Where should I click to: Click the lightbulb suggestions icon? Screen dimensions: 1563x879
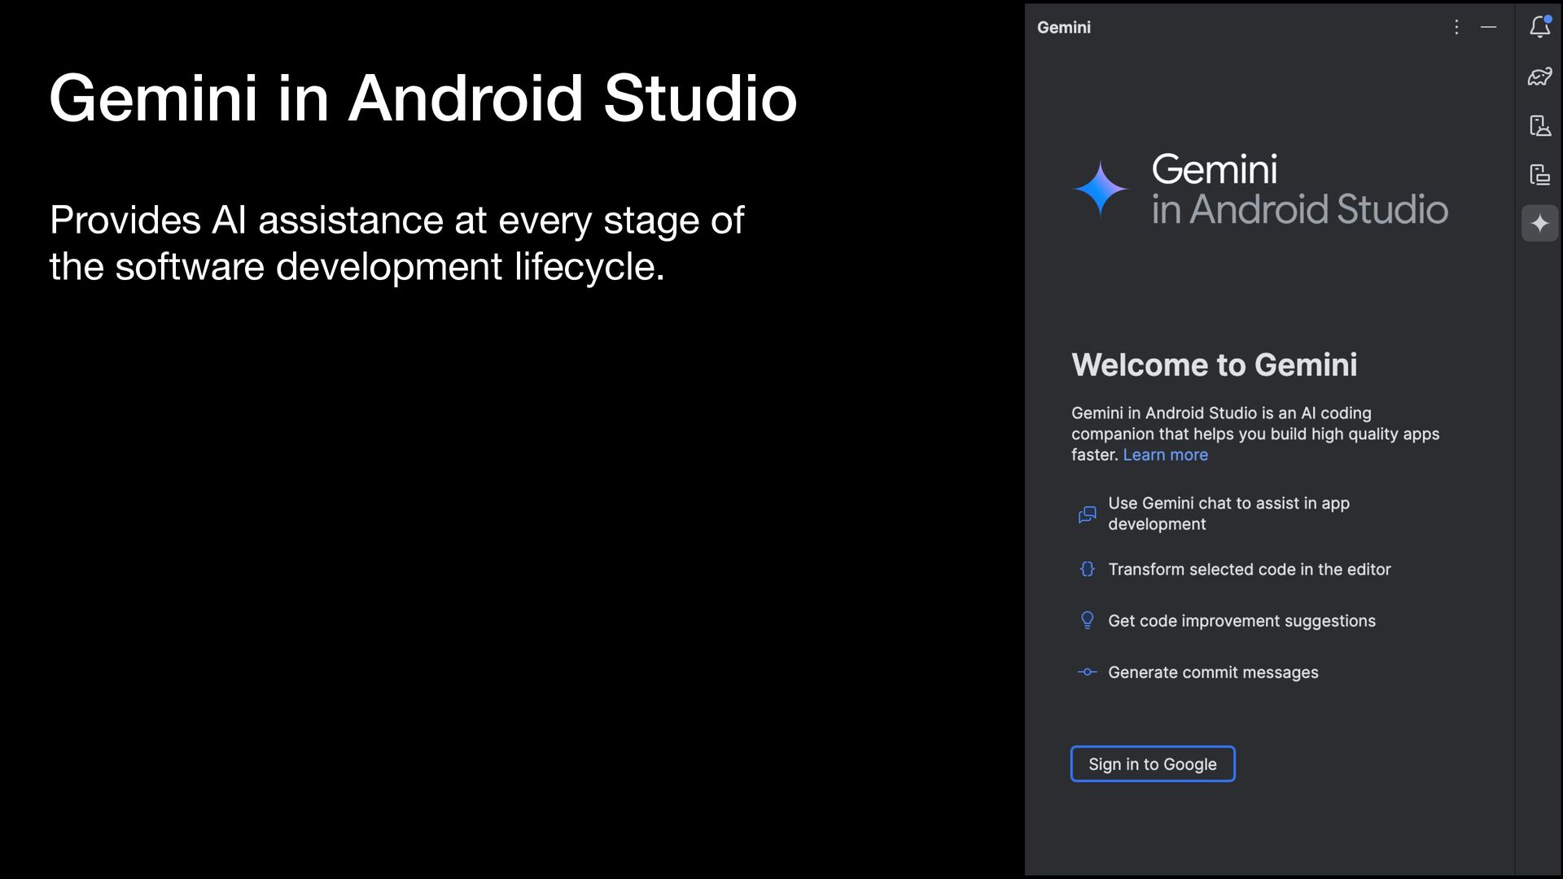click(1087, 621)
